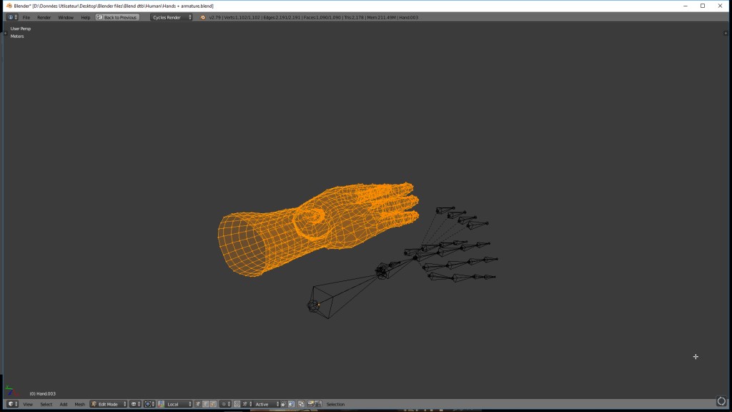Click the Back to Previous button

(118, 17)
